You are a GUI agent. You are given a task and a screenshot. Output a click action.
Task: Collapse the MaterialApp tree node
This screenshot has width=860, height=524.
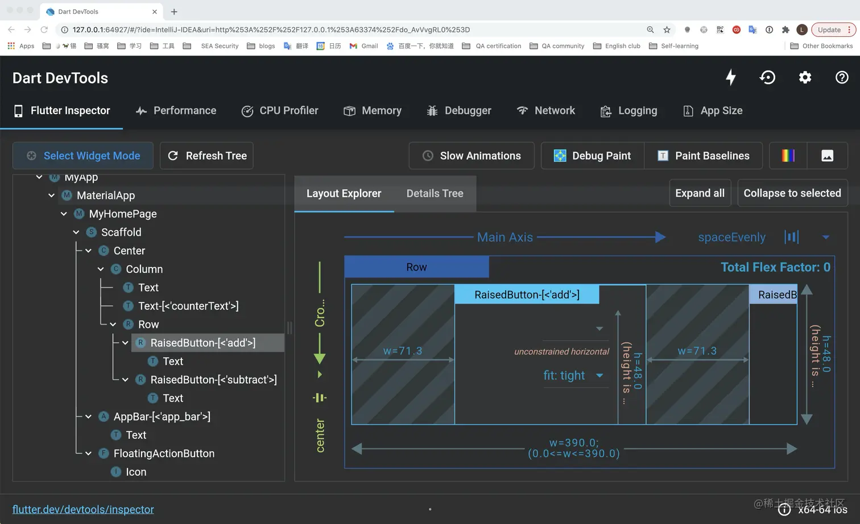[x=52, y=196]
